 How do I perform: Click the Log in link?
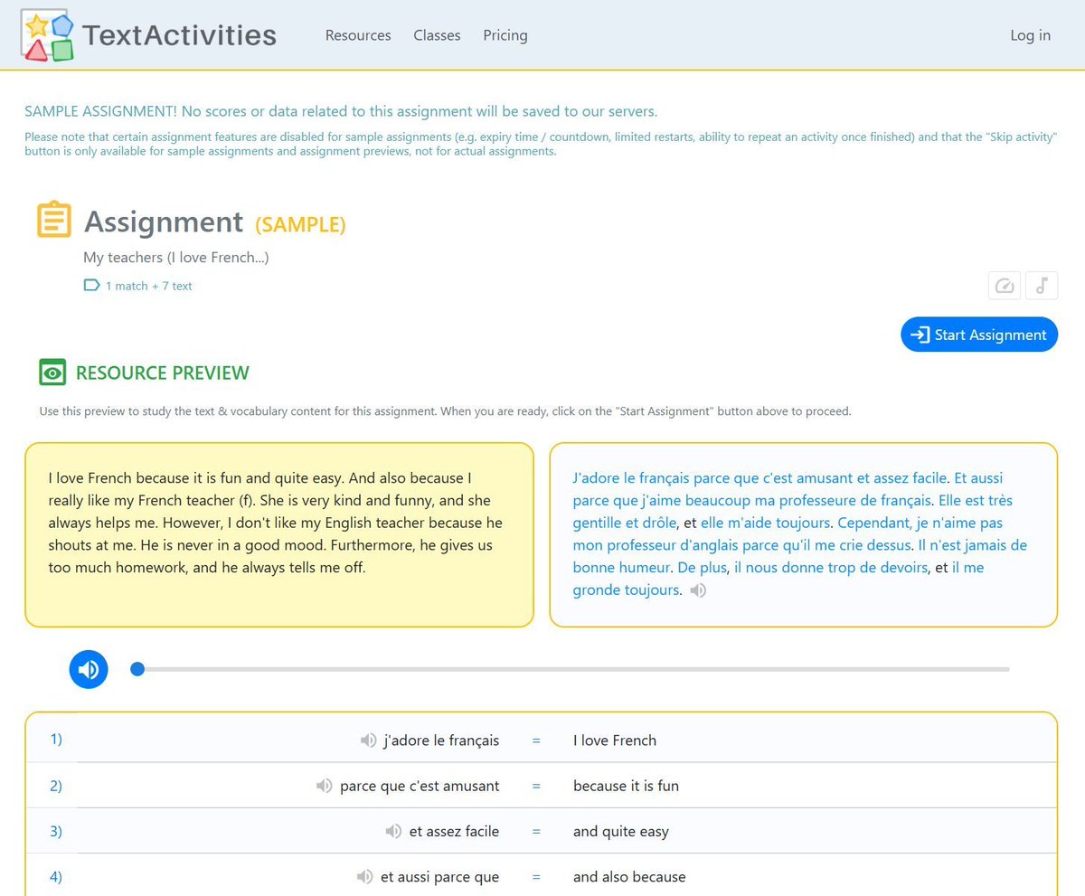[x=1030, y=35]
